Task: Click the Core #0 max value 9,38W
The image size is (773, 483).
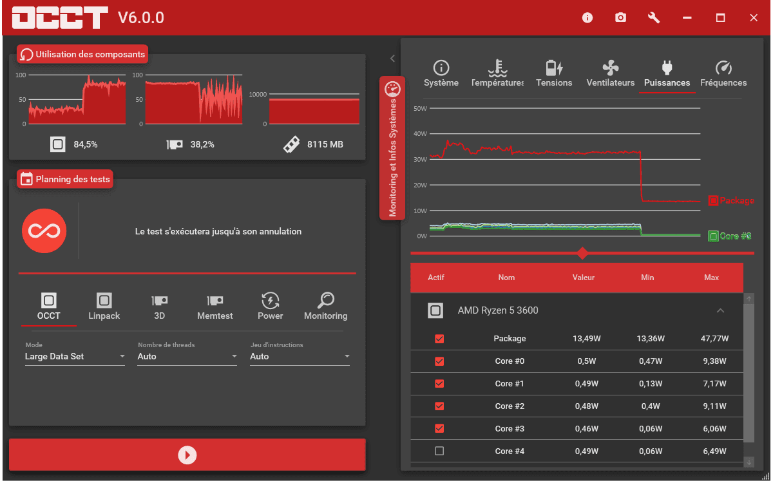Action: point(714,361)
